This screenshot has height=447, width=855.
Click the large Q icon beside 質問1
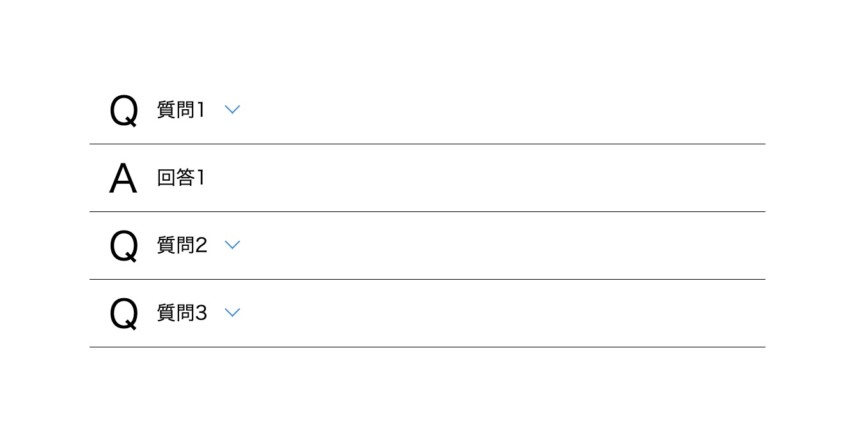point(124,111)
